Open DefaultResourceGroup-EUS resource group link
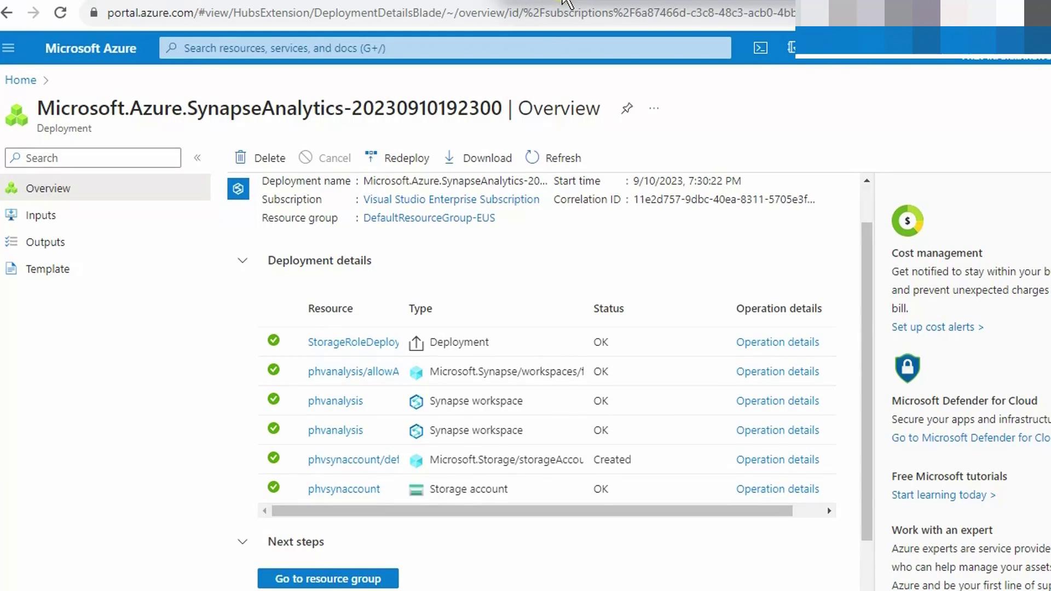 [x=429, y=218]
